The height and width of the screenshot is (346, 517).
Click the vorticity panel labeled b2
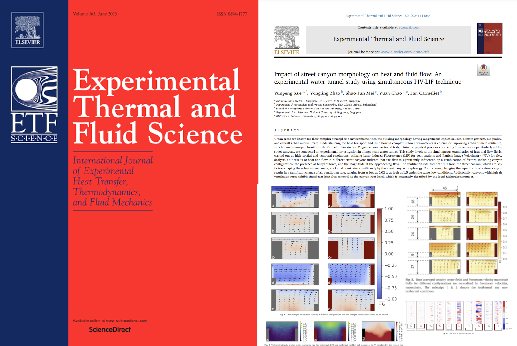[351, 223]
